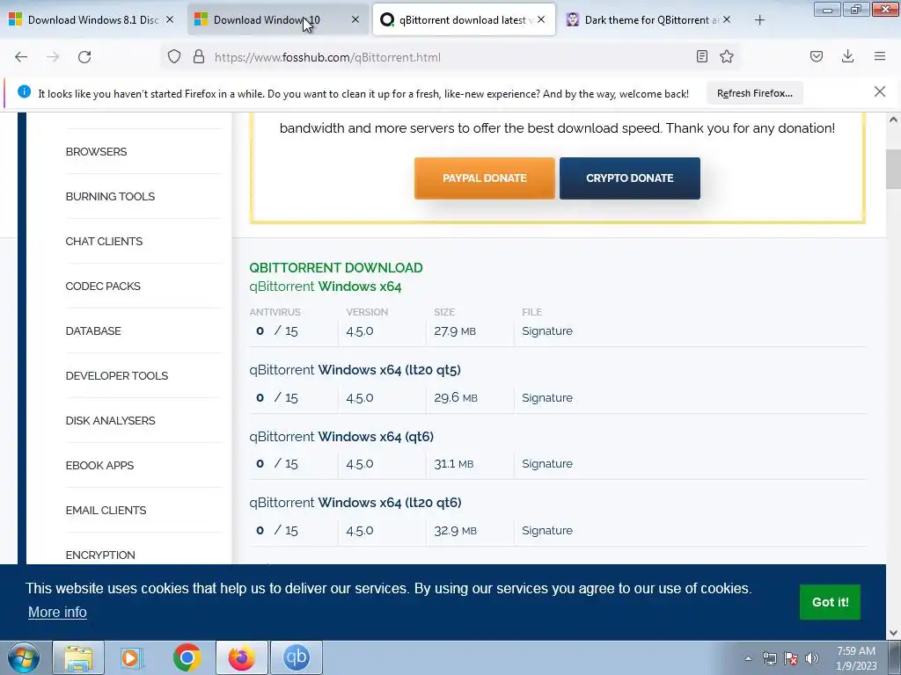Close the qBittorrent download tab
This screenshot has width=901, height=675.
pyautogui.click(x=541, y=19)
